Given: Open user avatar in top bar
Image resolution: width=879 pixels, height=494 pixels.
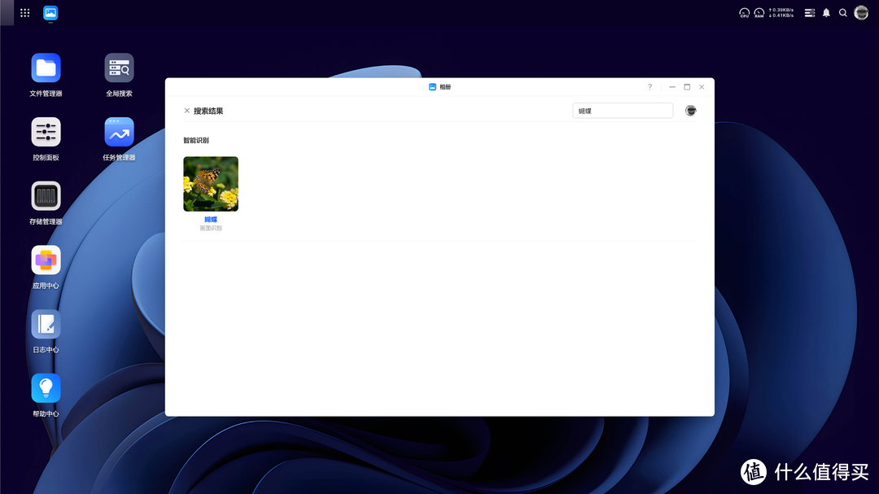Looking at the screenshot, I should pos(861,12).
